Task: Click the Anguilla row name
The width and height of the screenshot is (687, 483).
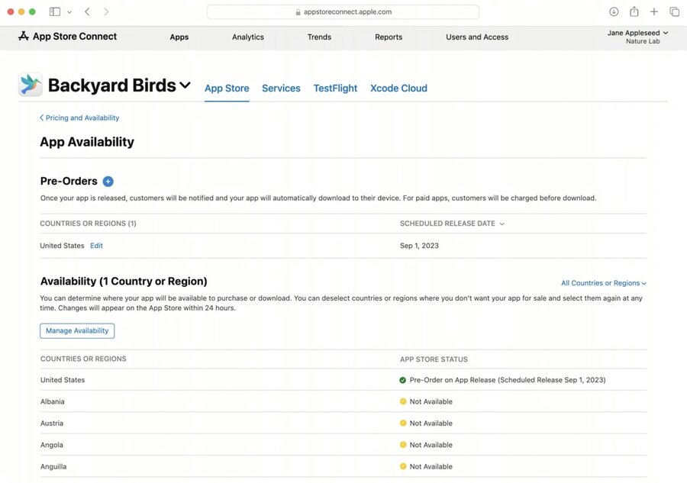Action: (x=53, y=467)
